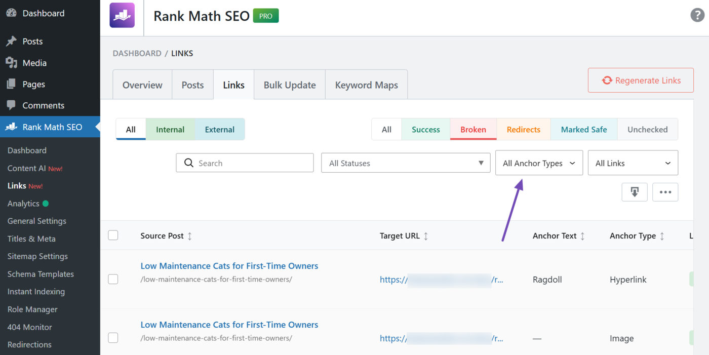
Task: Tick the checkbox for the first Ragdoll link row
Action: (x=113, y=279)
